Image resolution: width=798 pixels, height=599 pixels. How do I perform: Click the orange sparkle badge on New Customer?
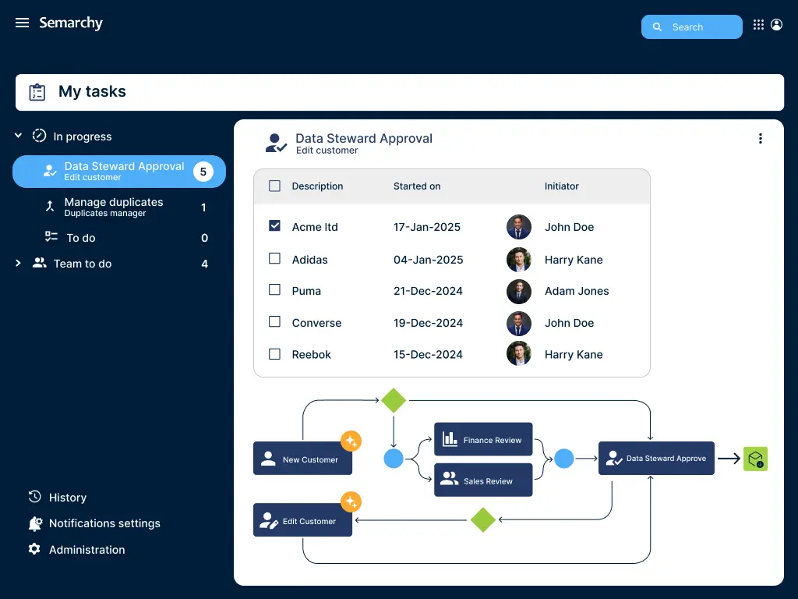(x=351, y=441)
